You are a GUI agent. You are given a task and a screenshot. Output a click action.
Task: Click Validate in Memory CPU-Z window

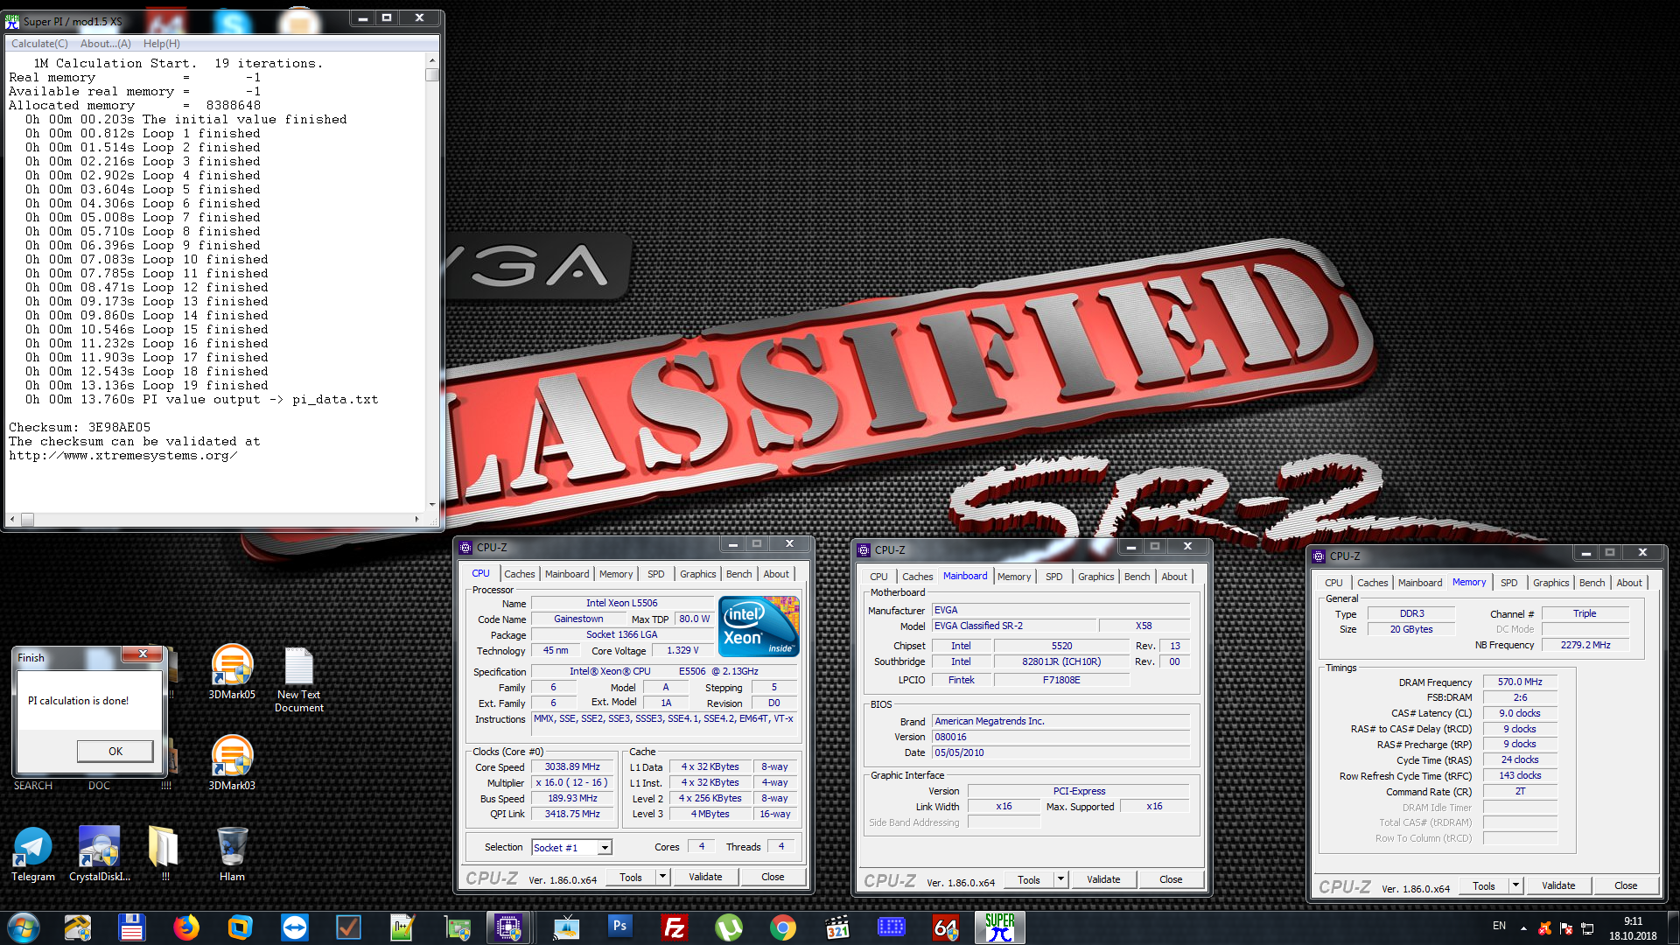(1558, 885)
